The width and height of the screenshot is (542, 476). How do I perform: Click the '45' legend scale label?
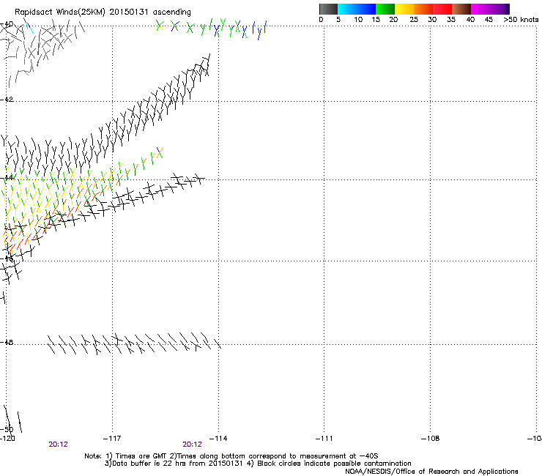[489, 20]
